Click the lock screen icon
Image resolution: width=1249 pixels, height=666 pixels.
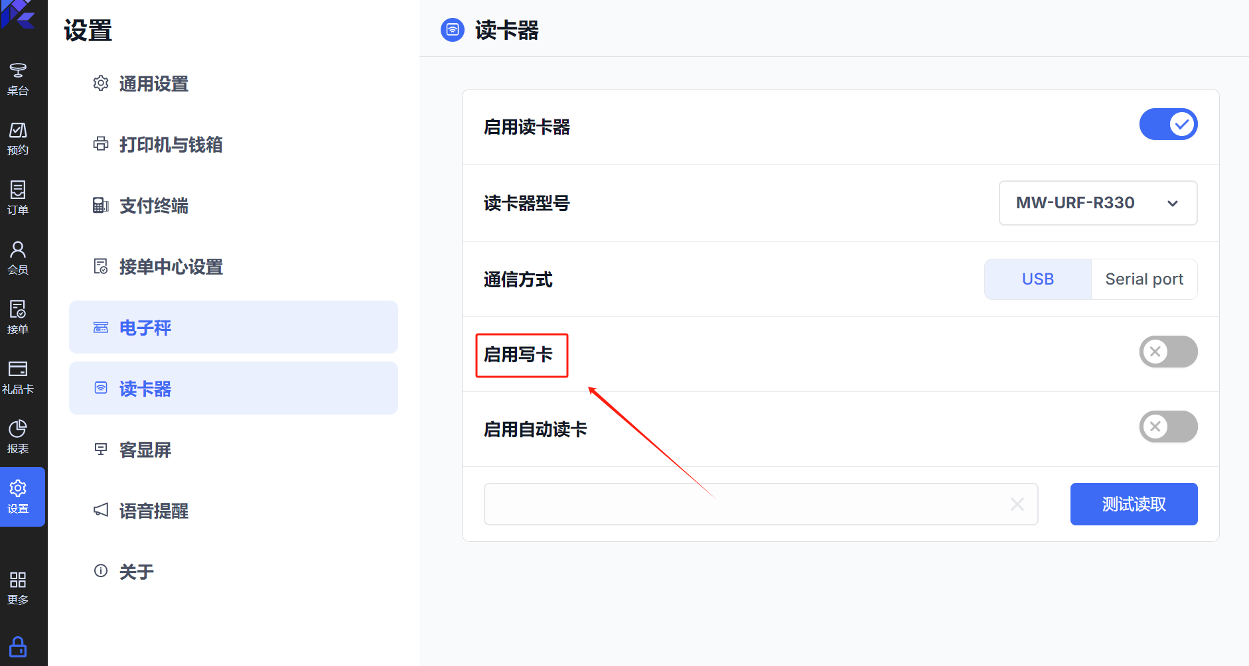[18, 647]
